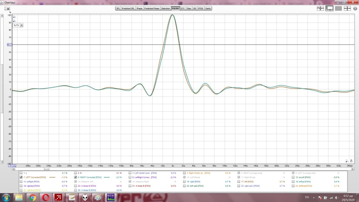
Task: Uncheck the 7: LEFT Corrected trace checkbox
Action: (21, 177)
